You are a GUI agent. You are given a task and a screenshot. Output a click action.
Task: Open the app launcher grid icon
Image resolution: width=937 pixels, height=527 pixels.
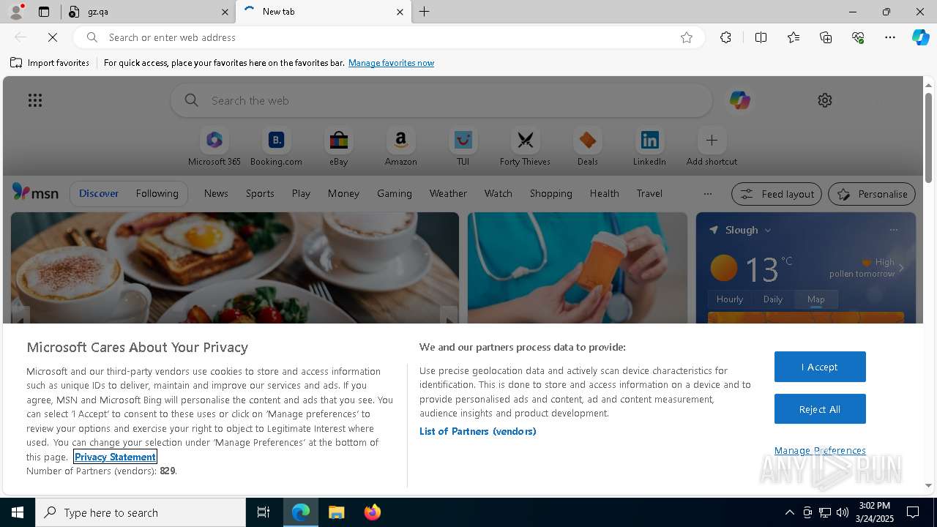pyautogui.click(x=35, y=100)
